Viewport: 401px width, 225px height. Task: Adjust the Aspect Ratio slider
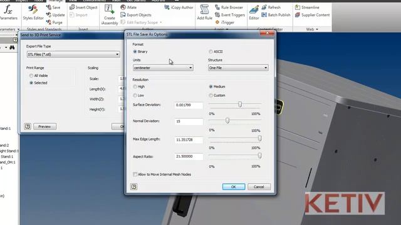(x=259, y=156)
